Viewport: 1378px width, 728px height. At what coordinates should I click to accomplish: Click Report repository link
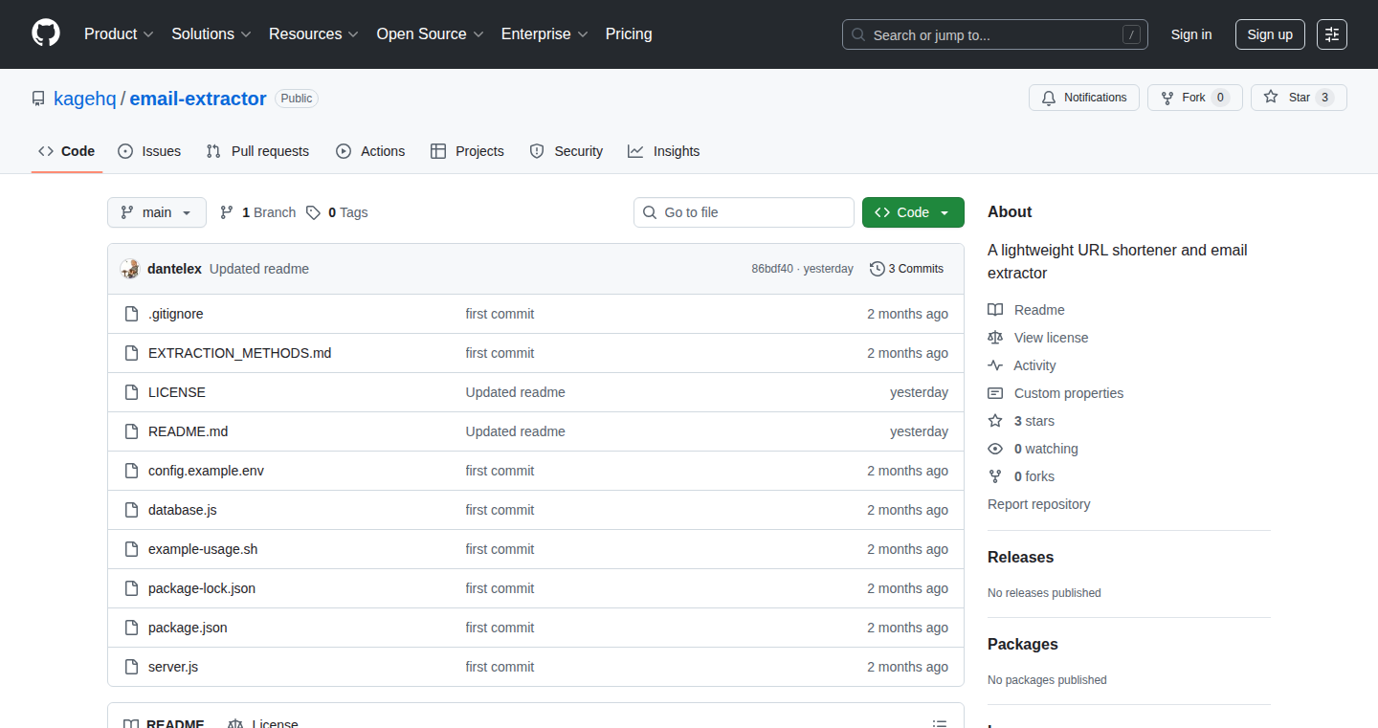[x=1039, y=504]
